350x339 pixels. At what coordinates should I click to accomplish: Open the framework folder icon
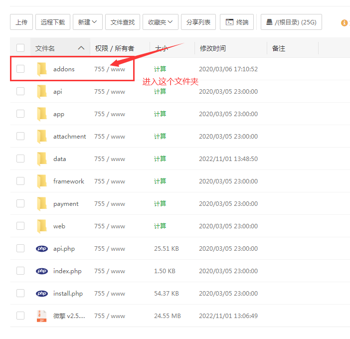[x=42, y=181]
